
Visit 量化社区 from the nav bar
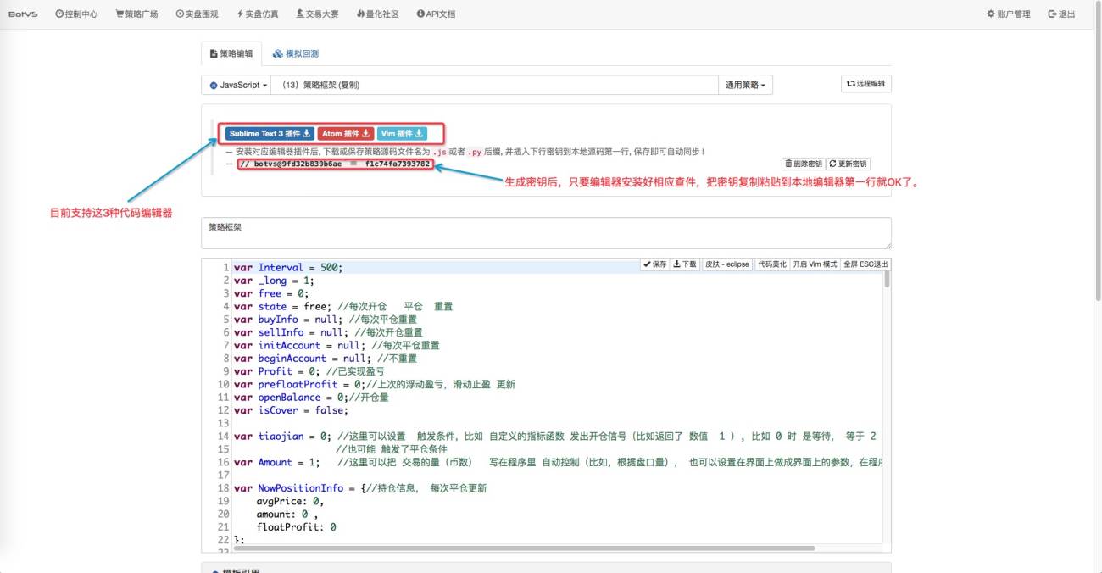(x=378, y=14)
